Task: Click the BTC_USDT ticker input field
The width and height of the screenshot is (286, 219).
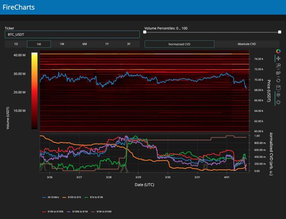Action: coord(72,34)
